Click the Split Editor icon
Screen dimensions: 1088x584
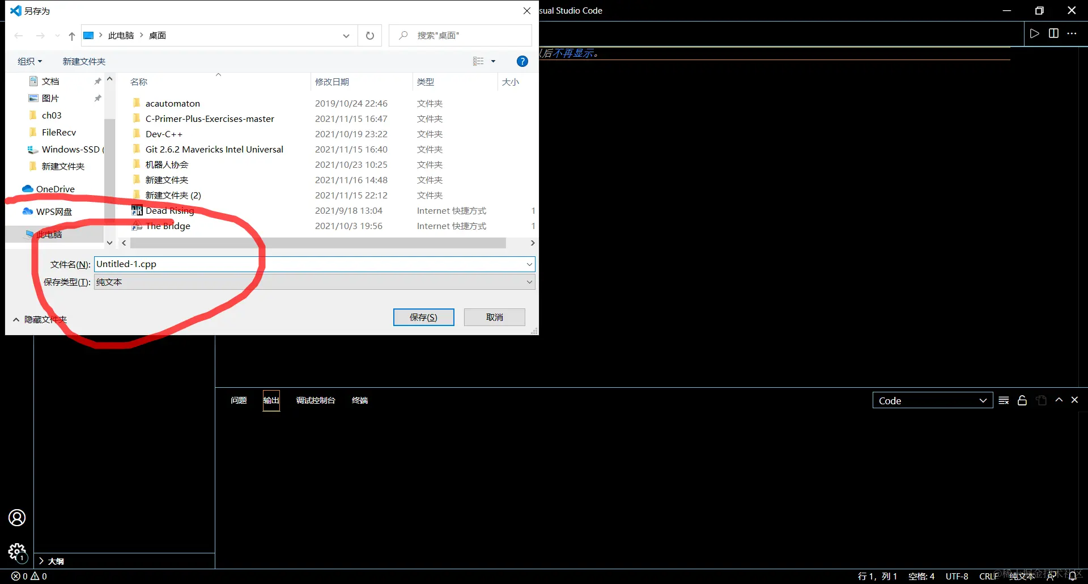(x=1053, y=33)
